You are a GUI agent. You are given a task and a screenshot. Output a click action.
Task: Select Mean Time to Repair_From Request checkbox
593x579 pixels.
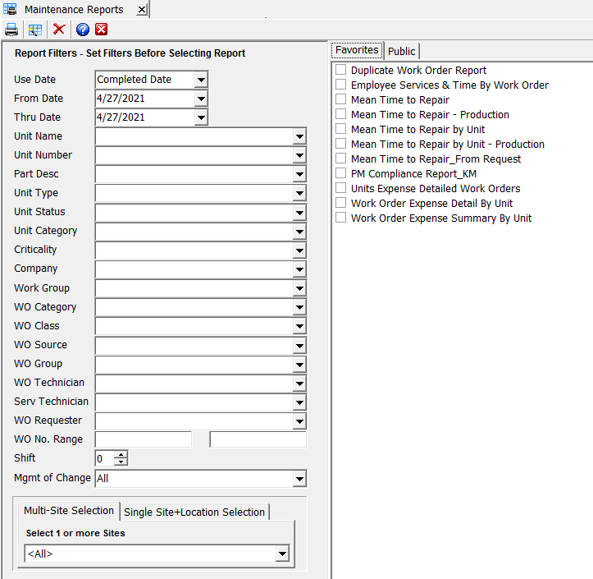(340, 159)
